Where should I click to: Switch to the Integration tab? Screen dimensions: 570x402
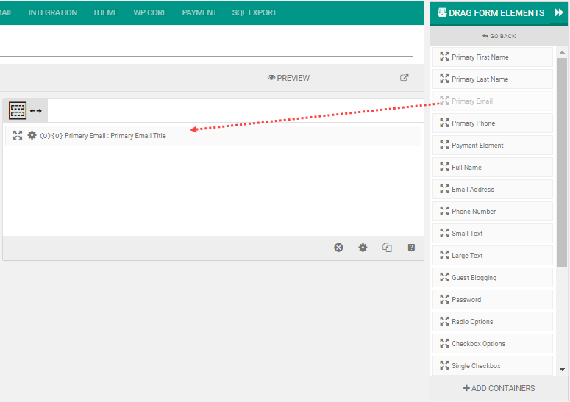[x=53, y=12]
